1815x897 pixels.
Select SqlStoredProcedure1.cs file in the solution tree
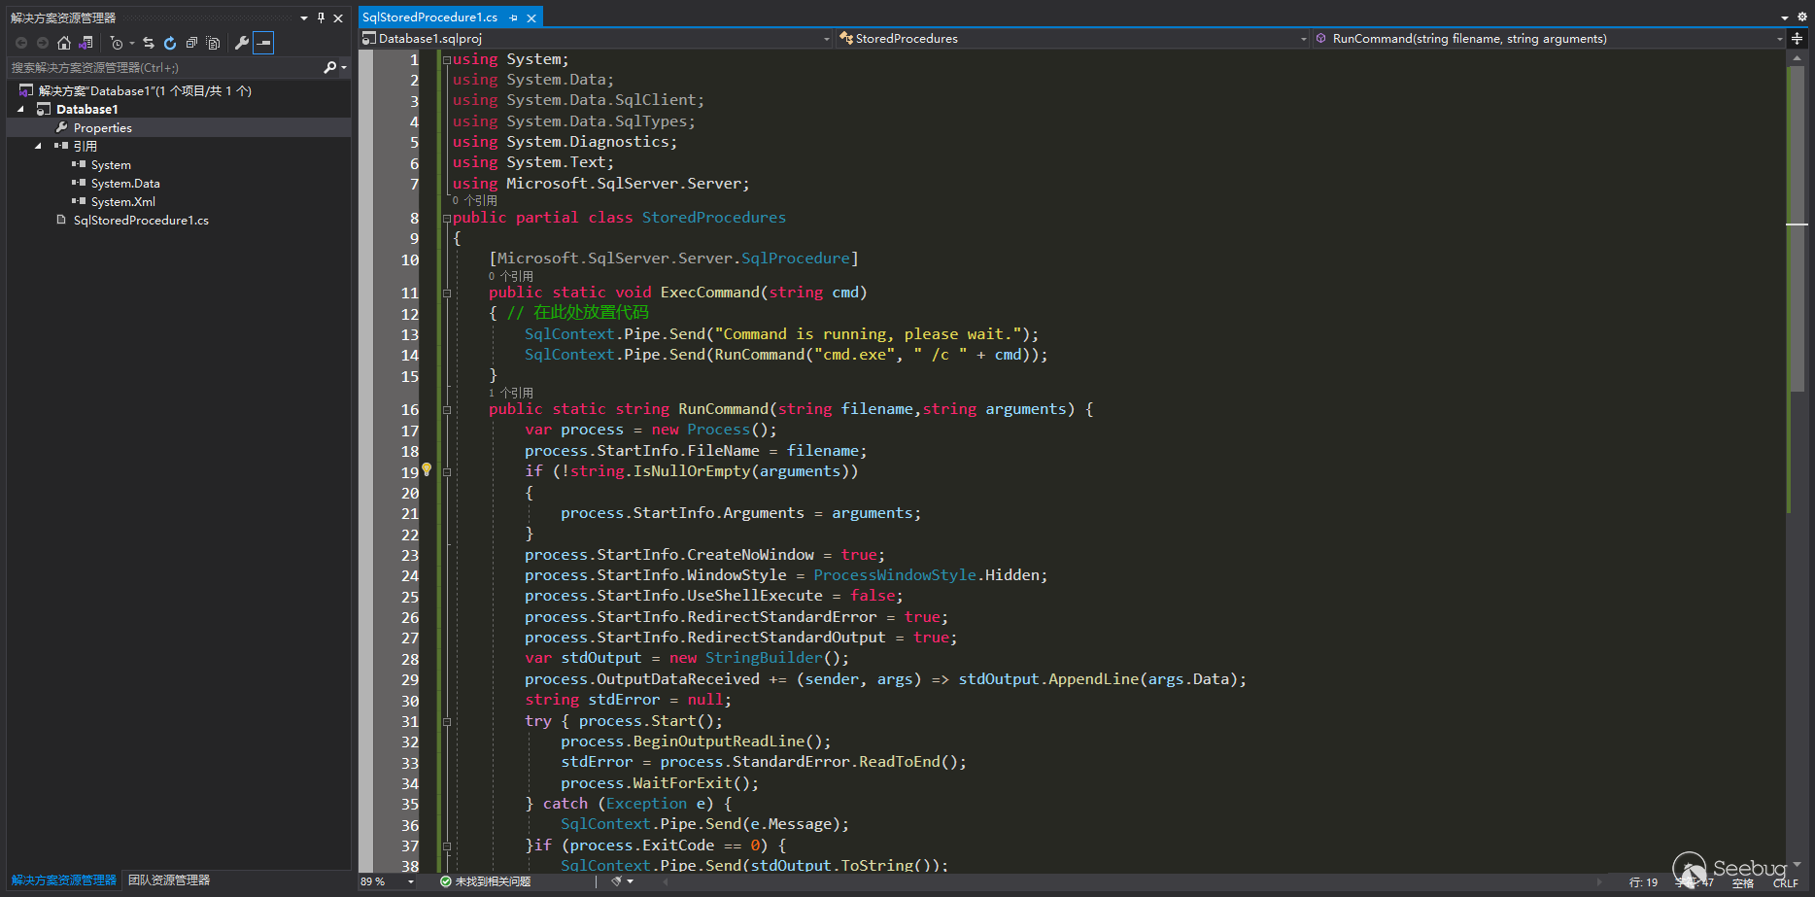point(141,221)
